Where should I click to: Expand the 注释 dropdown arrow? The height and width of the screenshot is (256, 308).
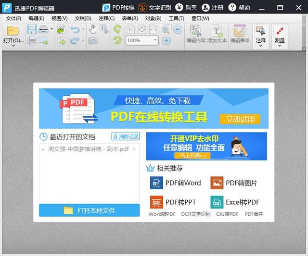[x=261, y=46]
